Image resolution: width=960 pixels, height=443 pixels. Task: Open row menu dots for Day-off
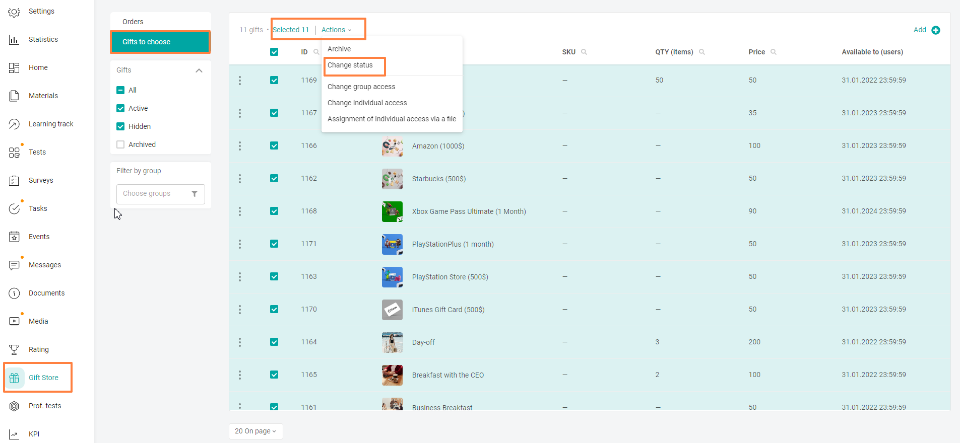point(240,342)
